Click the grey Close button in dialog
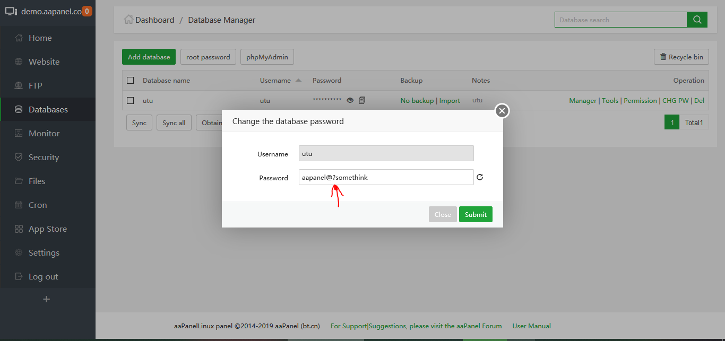This screenshot has width=725, height=341. (x=443, y=214)
